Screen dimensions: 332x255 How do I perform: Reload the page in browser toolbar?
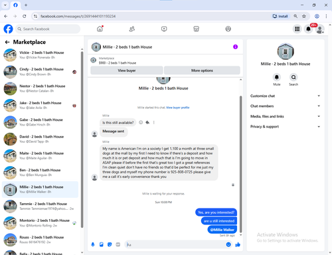pos(25,16)
